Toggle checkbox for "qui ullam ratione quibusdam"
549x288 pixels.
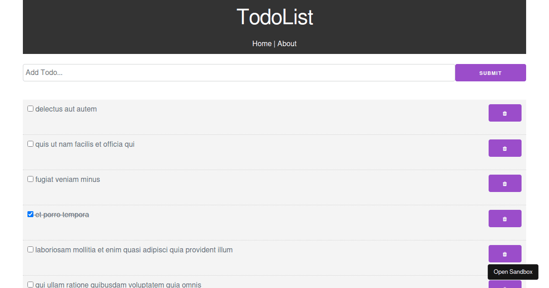30,284
